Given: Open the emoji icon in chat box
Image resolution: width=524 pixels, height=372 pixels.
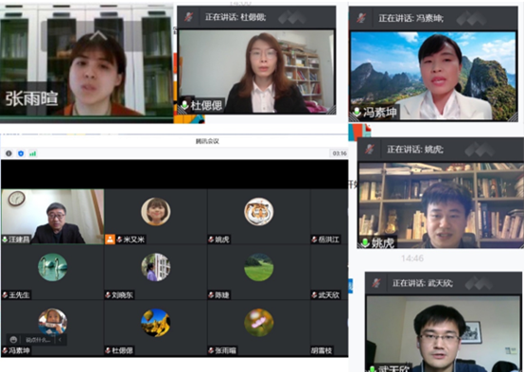Looking at the screenshot, I should click(x=13, y=340).
